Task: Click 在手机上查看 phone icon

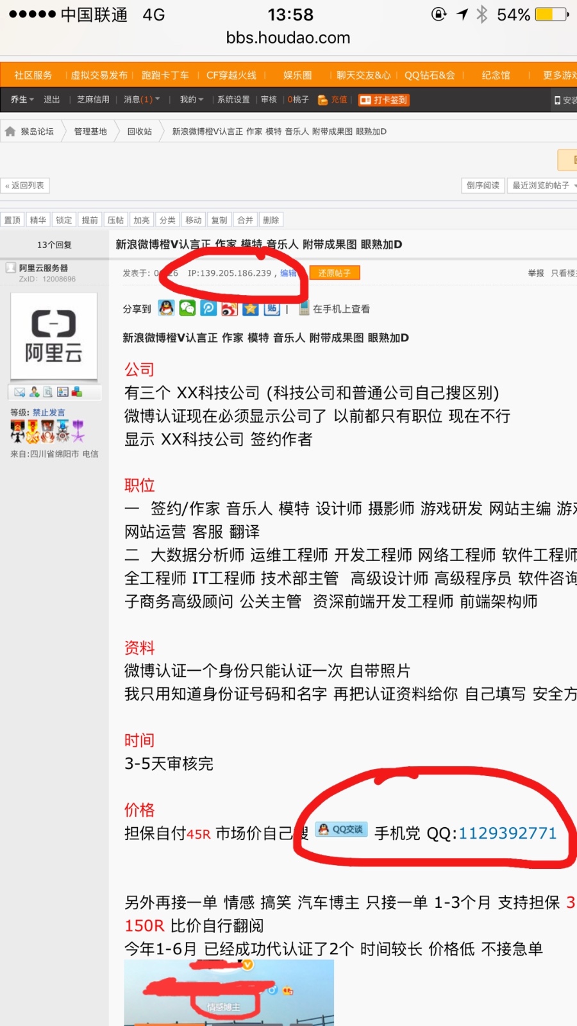Action: tap(304, 308)
